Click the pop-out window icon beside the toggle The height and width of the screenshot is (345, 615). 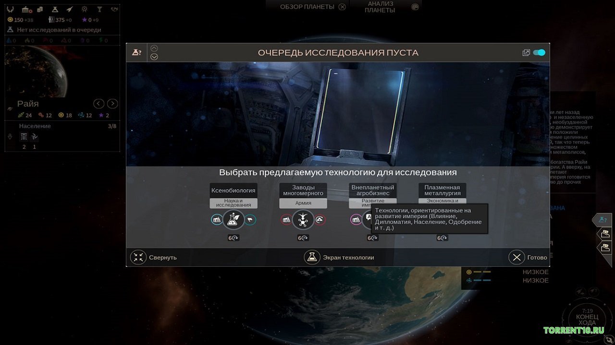coord(526,53)
